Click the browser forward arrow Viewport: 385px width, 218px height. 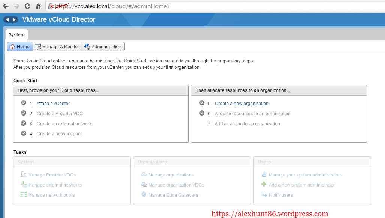pos(16,6)
